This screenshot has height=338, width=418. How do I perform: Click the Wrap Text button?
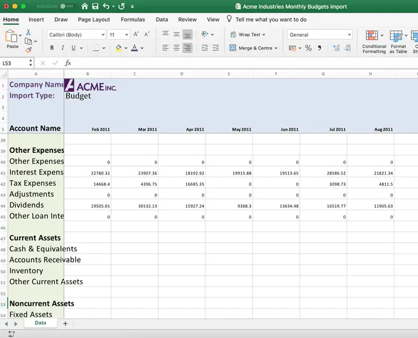pos(247,35)
